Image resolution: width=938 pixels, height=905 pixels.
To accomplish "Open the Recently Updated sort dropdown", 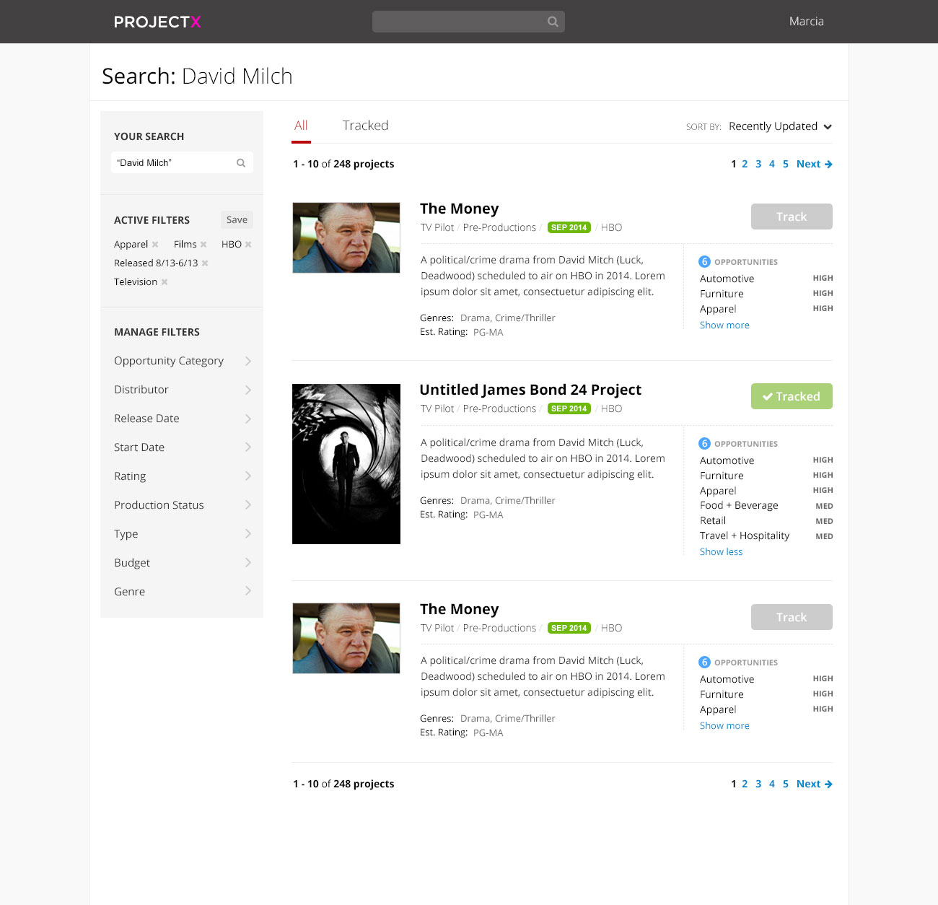I will tap(780, 126).
